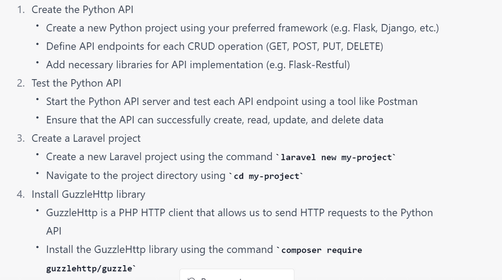Screen dimensions: 502x280
Task: Click the partially visible Regenerate response button
Action: tap(237, 276)
